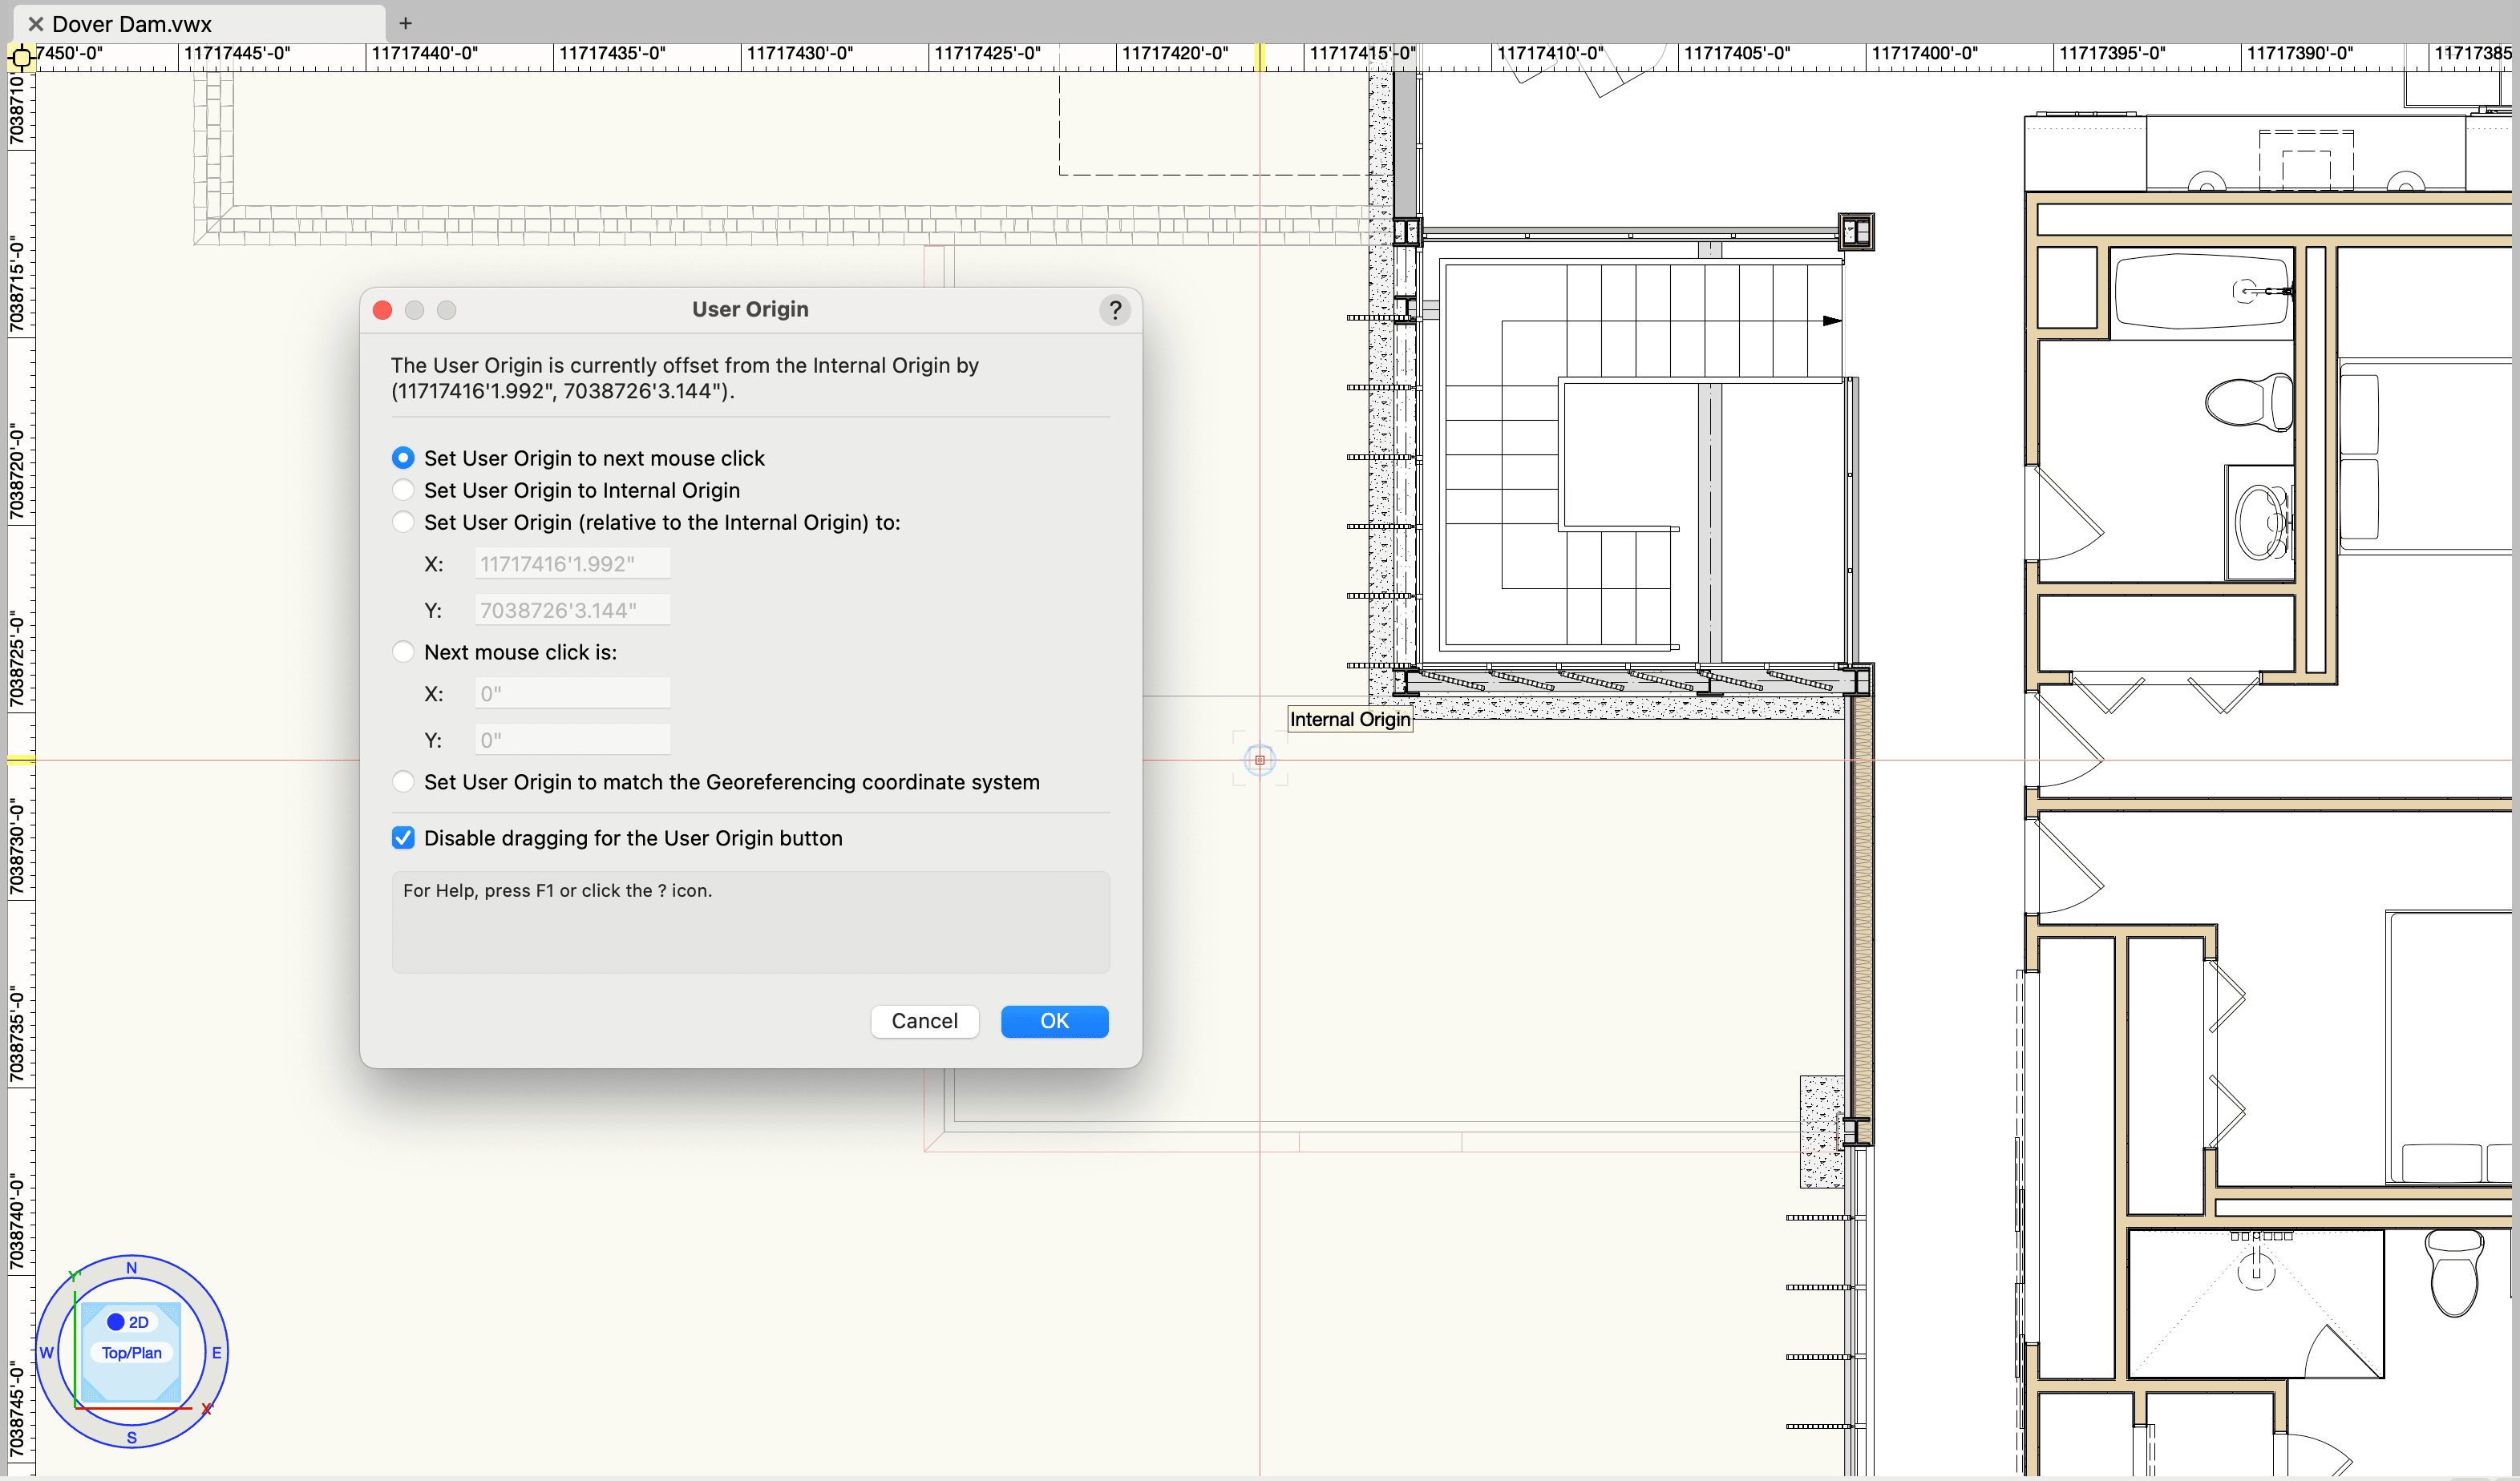The image size is (2520, 1481).
Task: Select Set User Origin relative to Internal Origin
Action: (403, 522)
